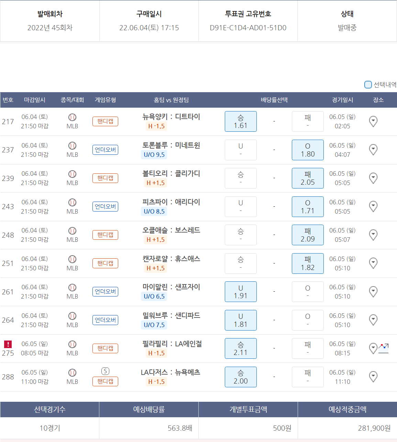Open location pin for game 261
Viewport: 397px width, 442px height.
[x=373, y=292]
